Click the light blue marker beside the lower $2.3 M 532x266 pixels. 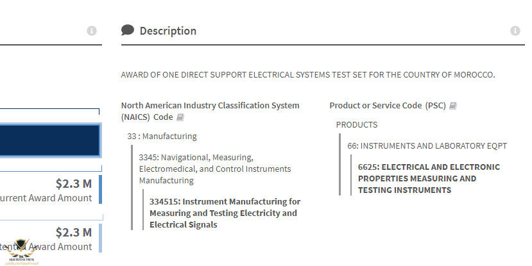[100, 238]
